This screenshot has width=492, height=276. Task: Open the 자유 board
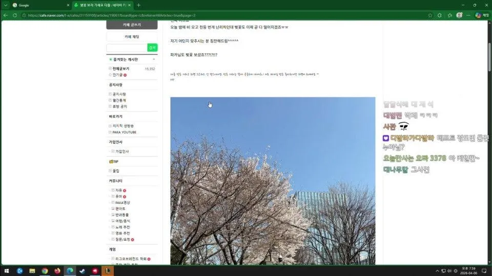118,190
